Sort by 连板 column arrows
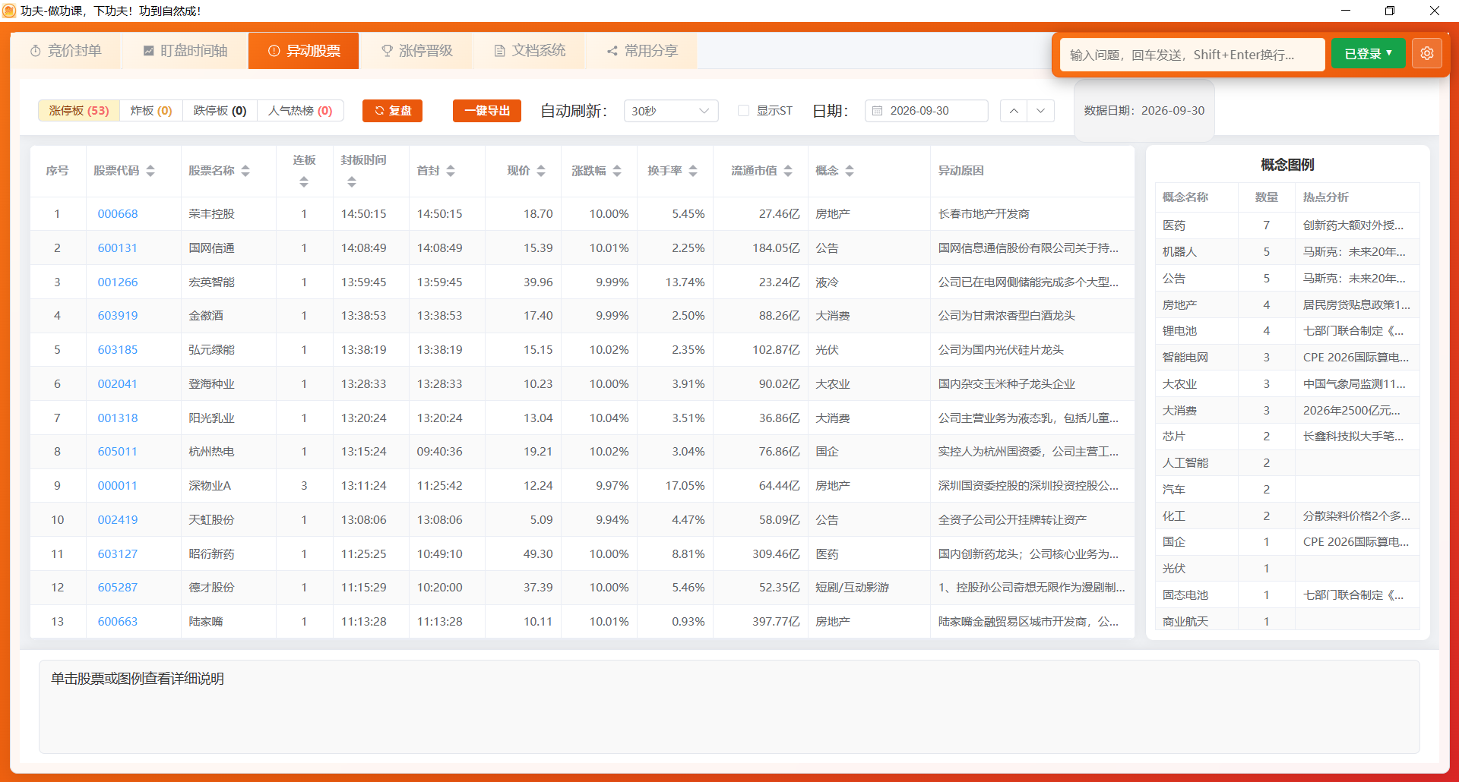Image resolution: width=1459 pixels, height=782 pixels. pyautogui.click(x=304, y=182)
